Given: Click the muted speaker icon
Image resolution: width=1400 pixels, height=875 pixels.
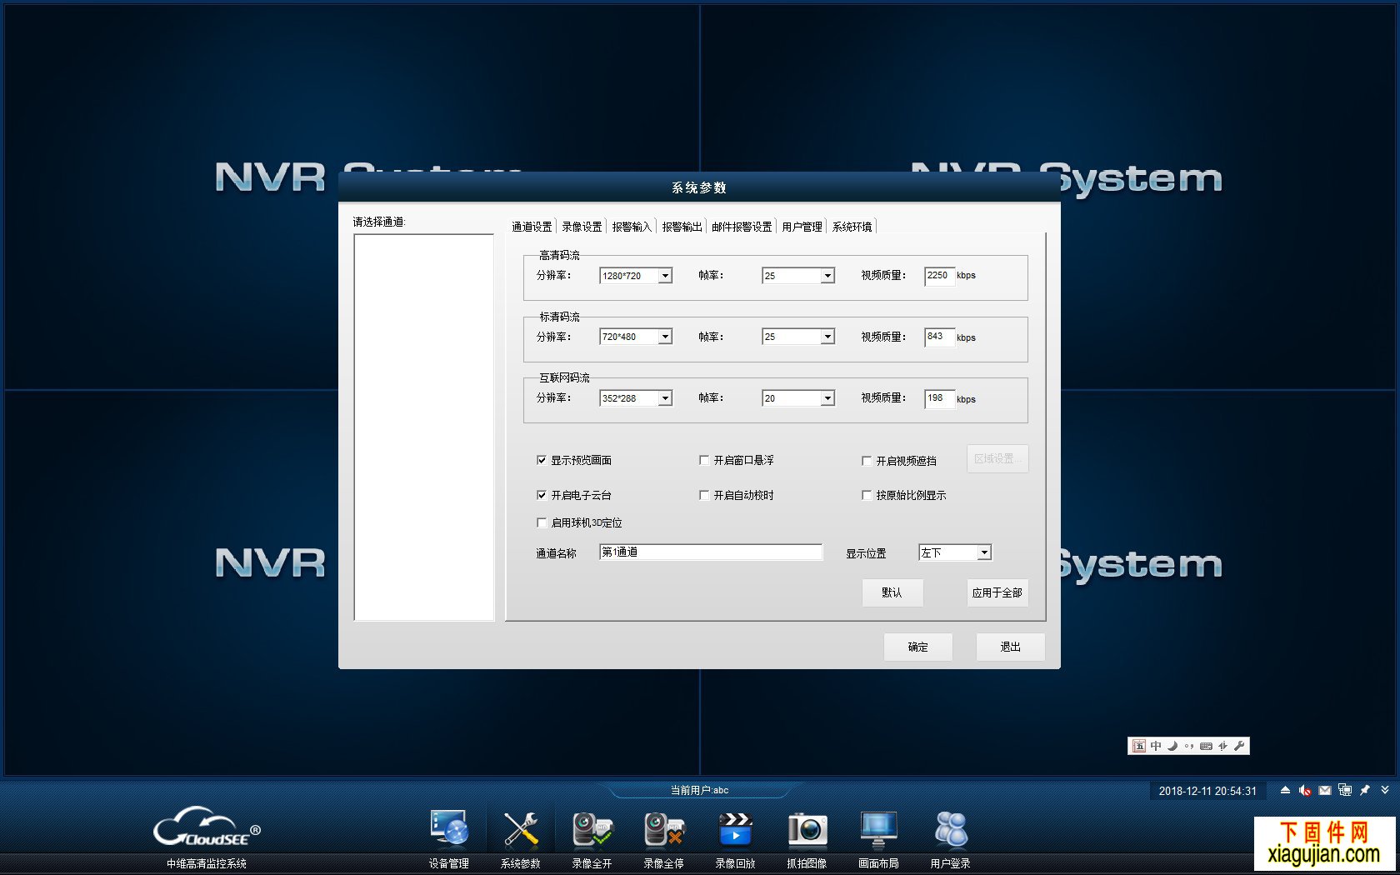Looking at the screenshot, I should [1305, 790].
